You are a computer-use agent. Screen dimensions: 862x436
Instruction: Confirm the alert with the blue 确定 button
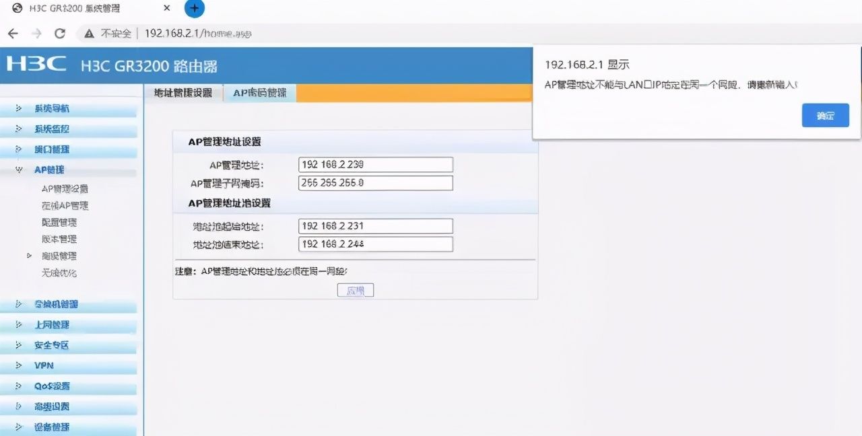tap(826, 116)
